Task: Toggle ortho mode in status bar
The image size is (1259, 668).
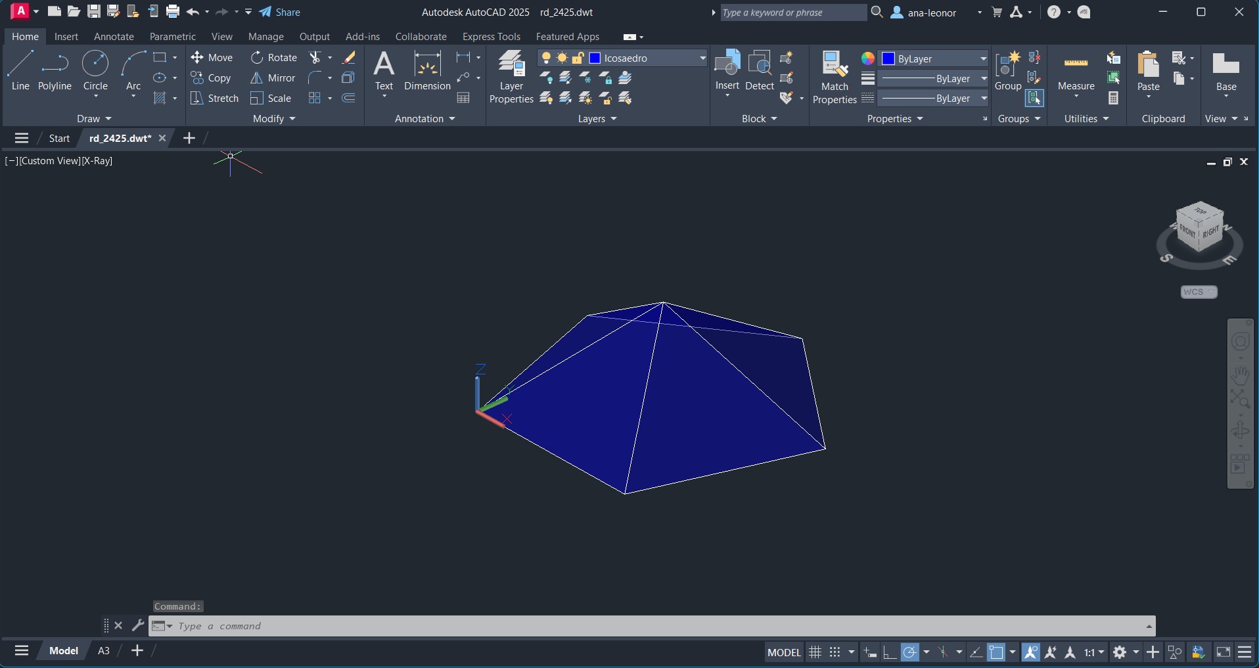Action: (890, 652)
